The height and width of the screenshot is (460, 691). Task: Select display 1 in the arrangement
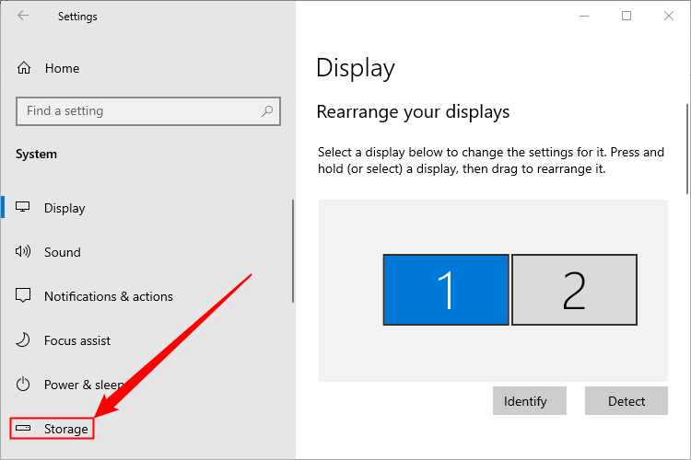446,290
